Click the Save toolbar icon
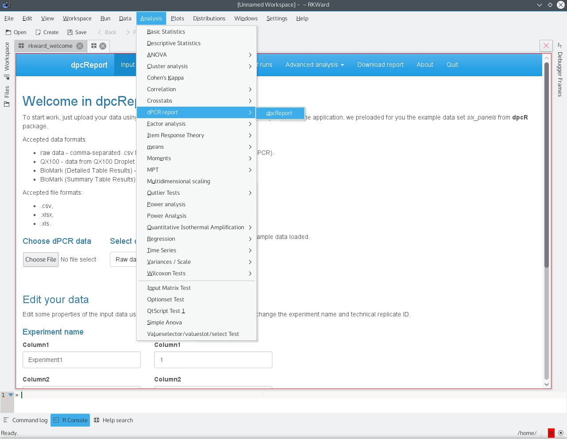Viewport: 567px width, 439px height. pyautogui.click(x=70, y=32)
